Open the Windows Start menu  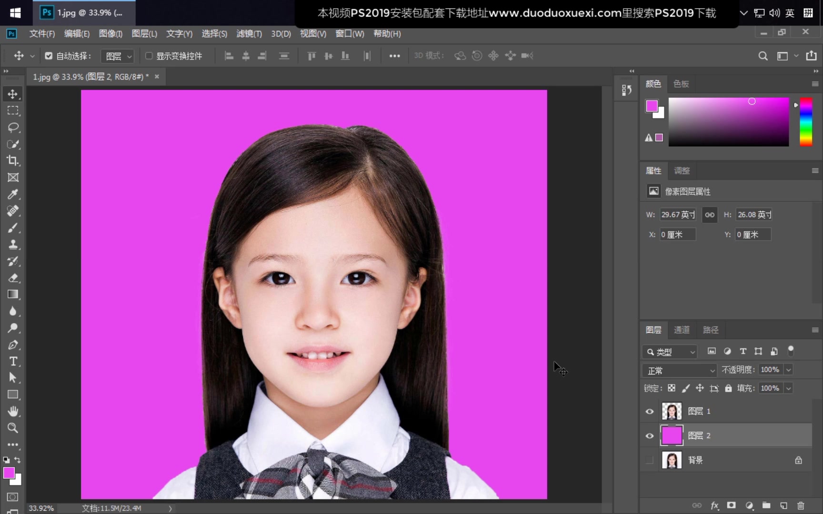click(15, 13)
